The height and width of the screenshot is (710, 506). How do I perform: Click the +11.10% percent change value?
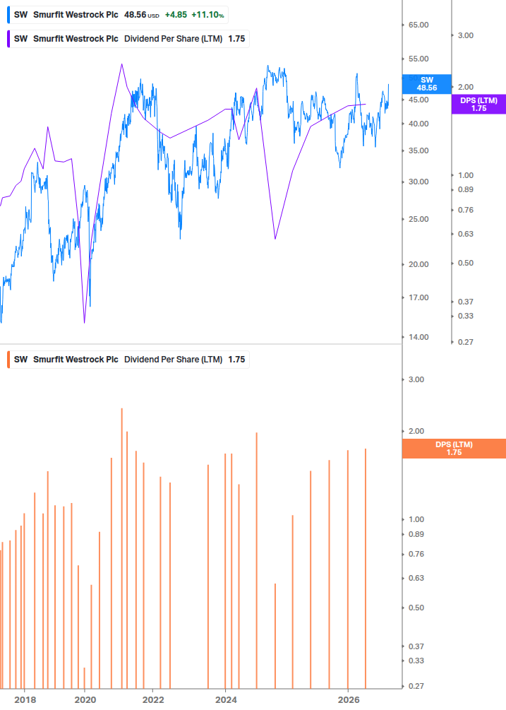207,15
